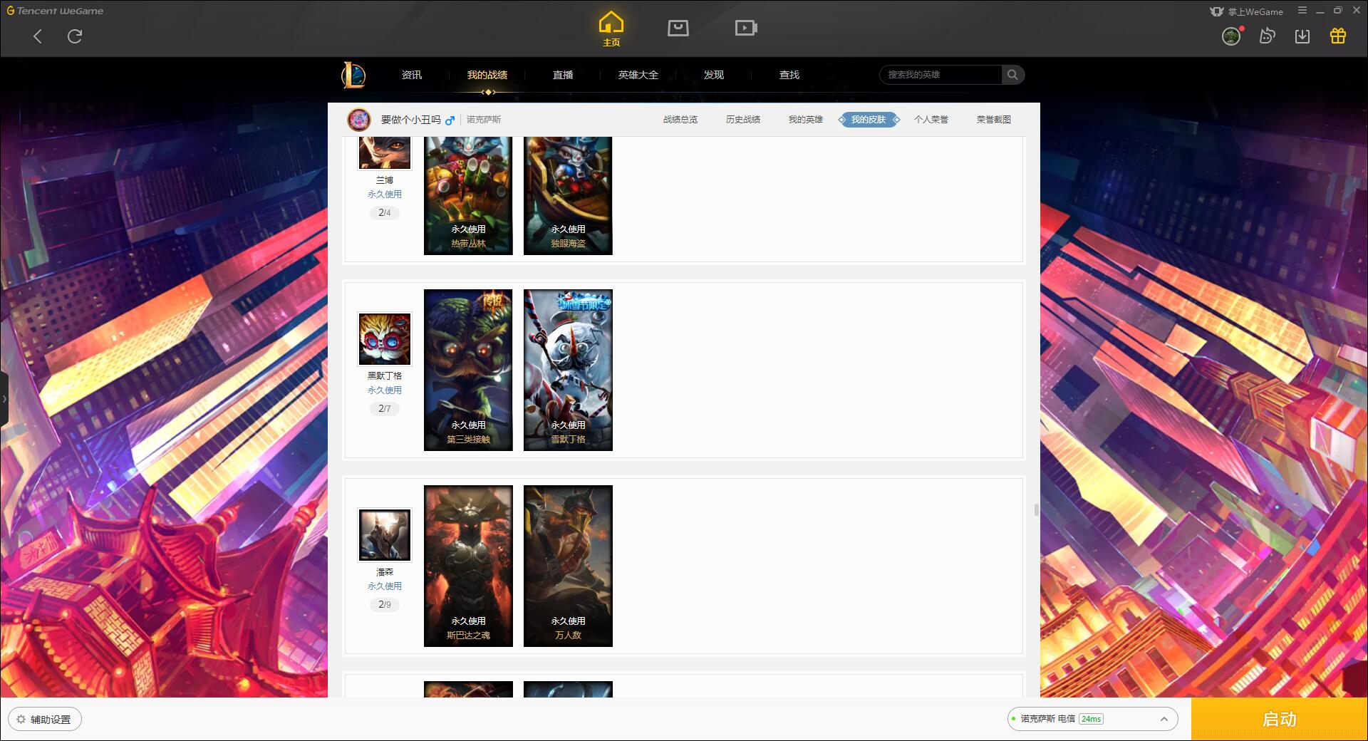Expand the left side panel handle
1368x741 pixels.
coord(4,399)
